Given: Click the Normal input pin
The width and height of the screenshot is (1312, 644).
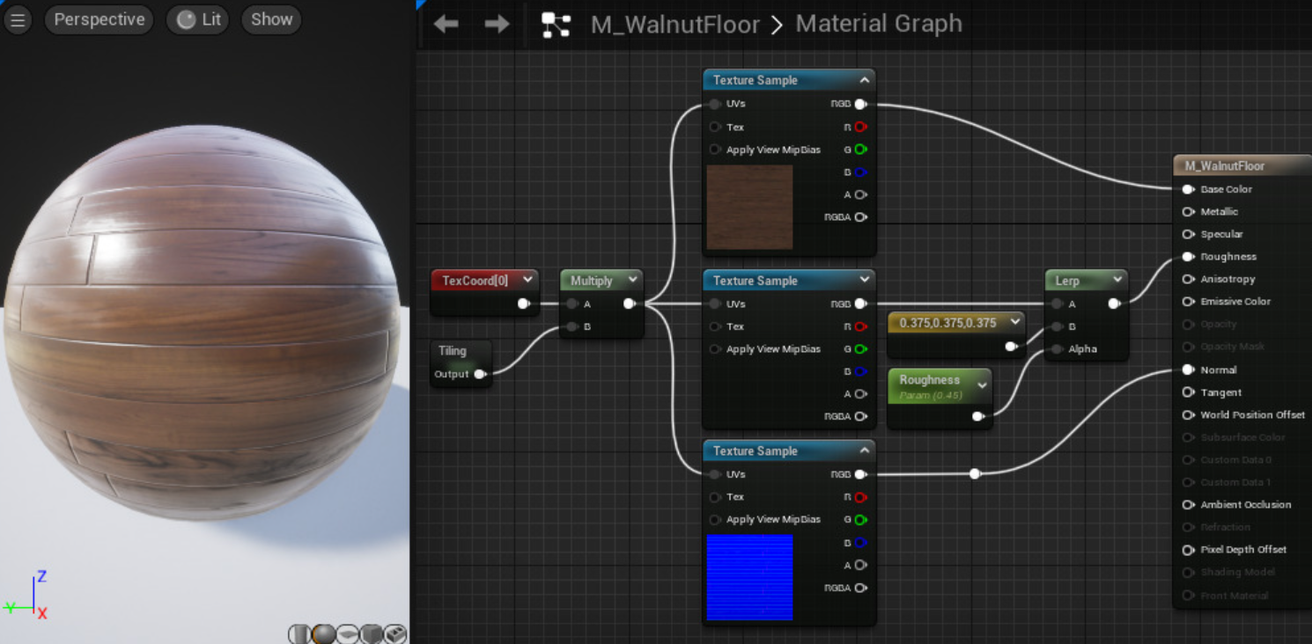Looking at the screenshot, I should [x=1188, y=370].
